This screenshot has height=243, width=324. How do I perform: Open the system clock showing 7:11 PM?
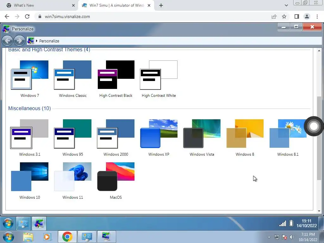308,237
